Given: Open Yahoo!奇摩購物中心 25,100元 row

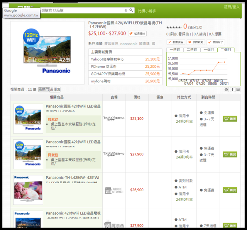Looking at the screenshot, I should 125,59.
